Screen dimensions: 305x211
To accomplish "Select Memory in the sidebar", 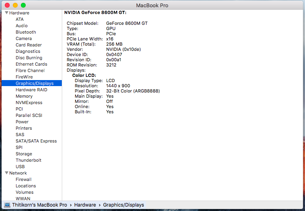I will coord(24,96).
